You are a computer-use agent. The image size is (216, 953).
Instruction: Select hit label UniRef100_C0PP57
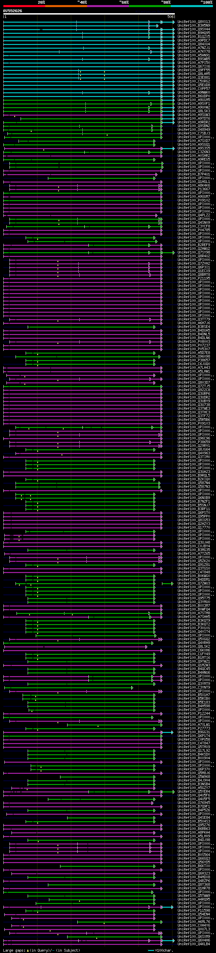click(194, 89)
